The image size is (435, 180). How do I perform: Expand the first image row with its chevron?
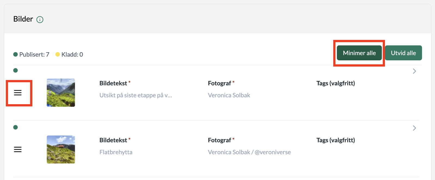(x=414, y=71)
